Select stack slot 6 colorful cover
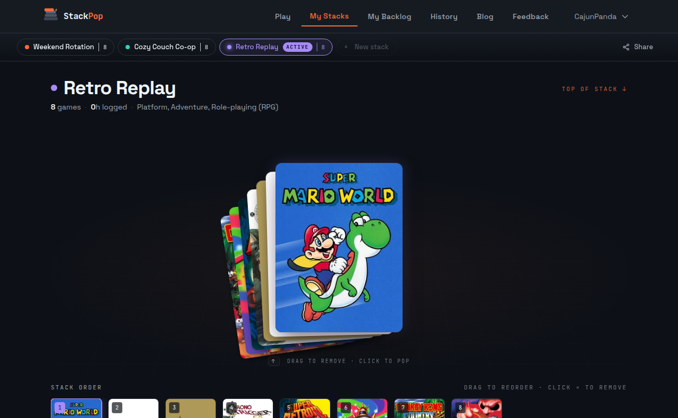678x418 pixels. (362, 408)
